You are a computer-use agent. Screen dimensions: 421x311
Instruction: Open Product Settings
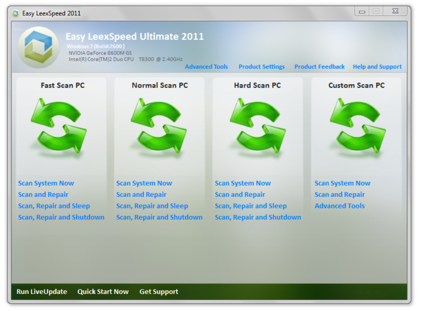(261, 67)
